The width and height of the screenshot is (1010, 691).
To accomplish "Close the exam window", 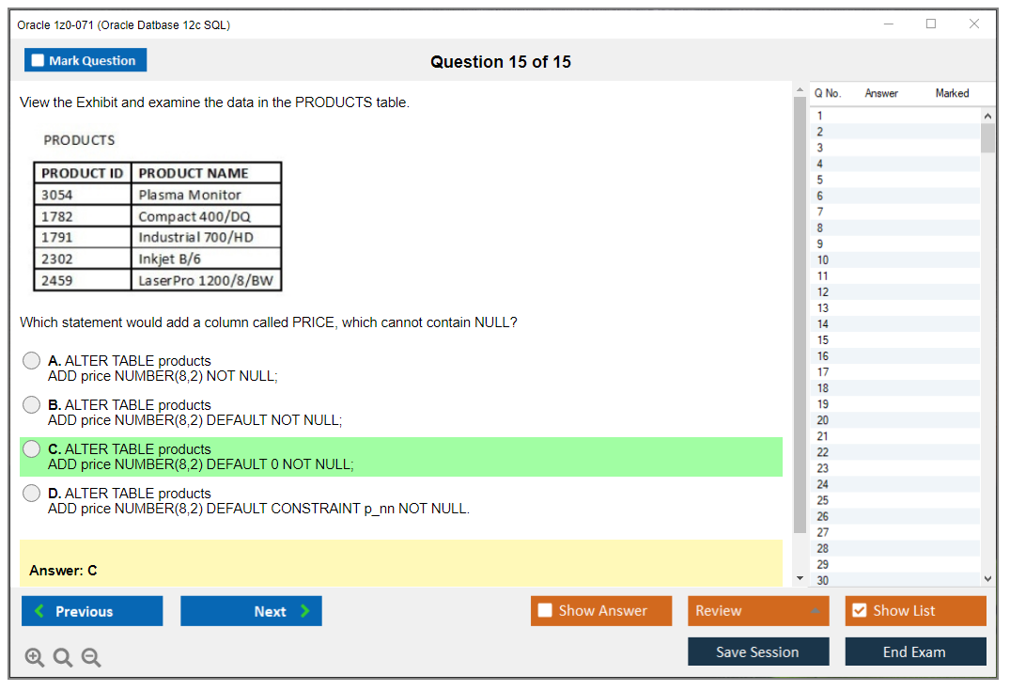I will [974, 24].
